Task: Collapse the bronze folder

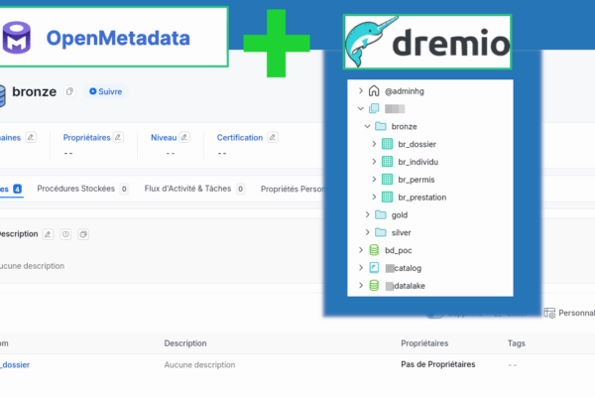Action: click(367, 126)
